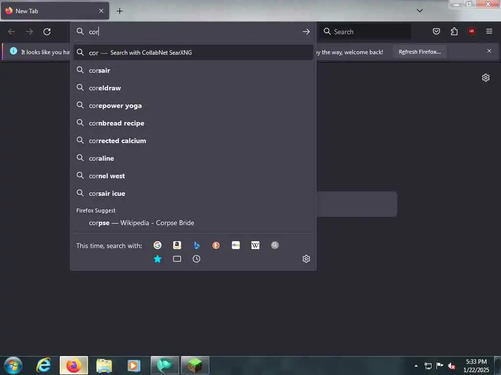Choose the cornbread recipe suggestion
The height and width of the screenshot is (375, 501).
click(193, 123)
